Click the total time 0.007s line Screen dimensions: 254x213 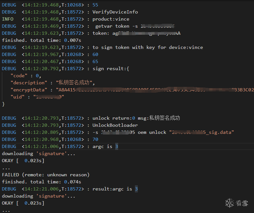coord(41,40)
